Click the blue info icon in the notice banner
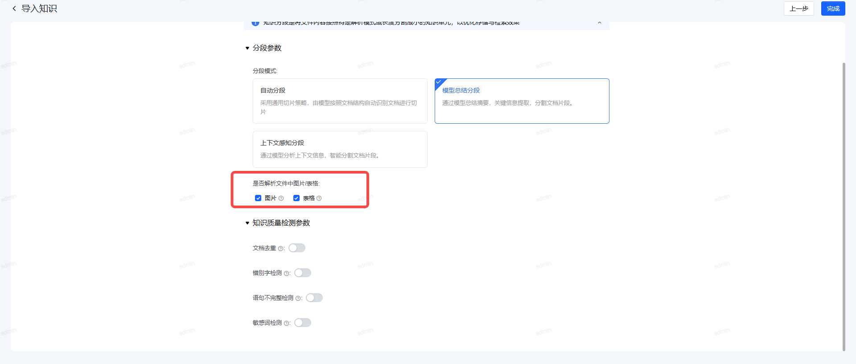The image size is (856, 364). (x=255, y=23)
